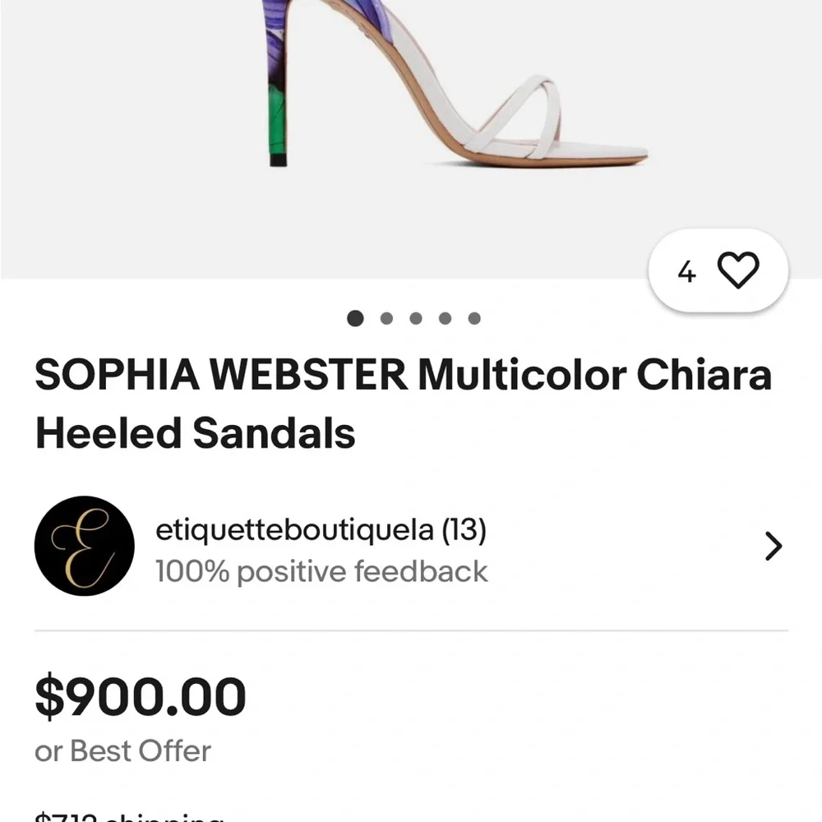
Task: View the 100% positive feedback rating
Action: pyautogui.click(x=321, y=571)
